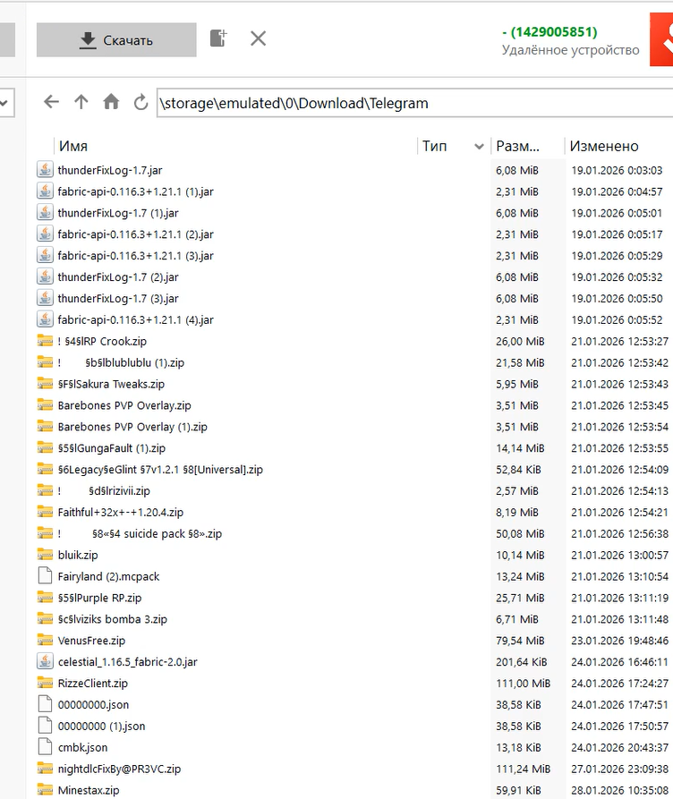Click the zip icon of §4§lRP Crook.zip

[x=45, y=341]
